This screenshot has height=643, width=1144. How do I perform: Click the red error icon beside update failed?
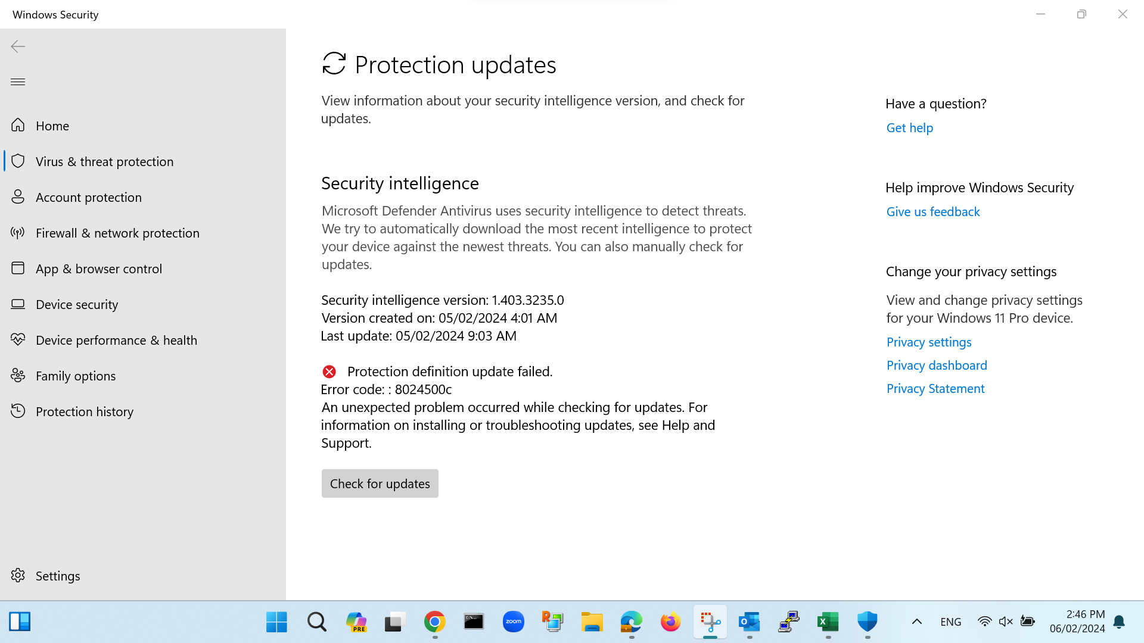(329, 372)
